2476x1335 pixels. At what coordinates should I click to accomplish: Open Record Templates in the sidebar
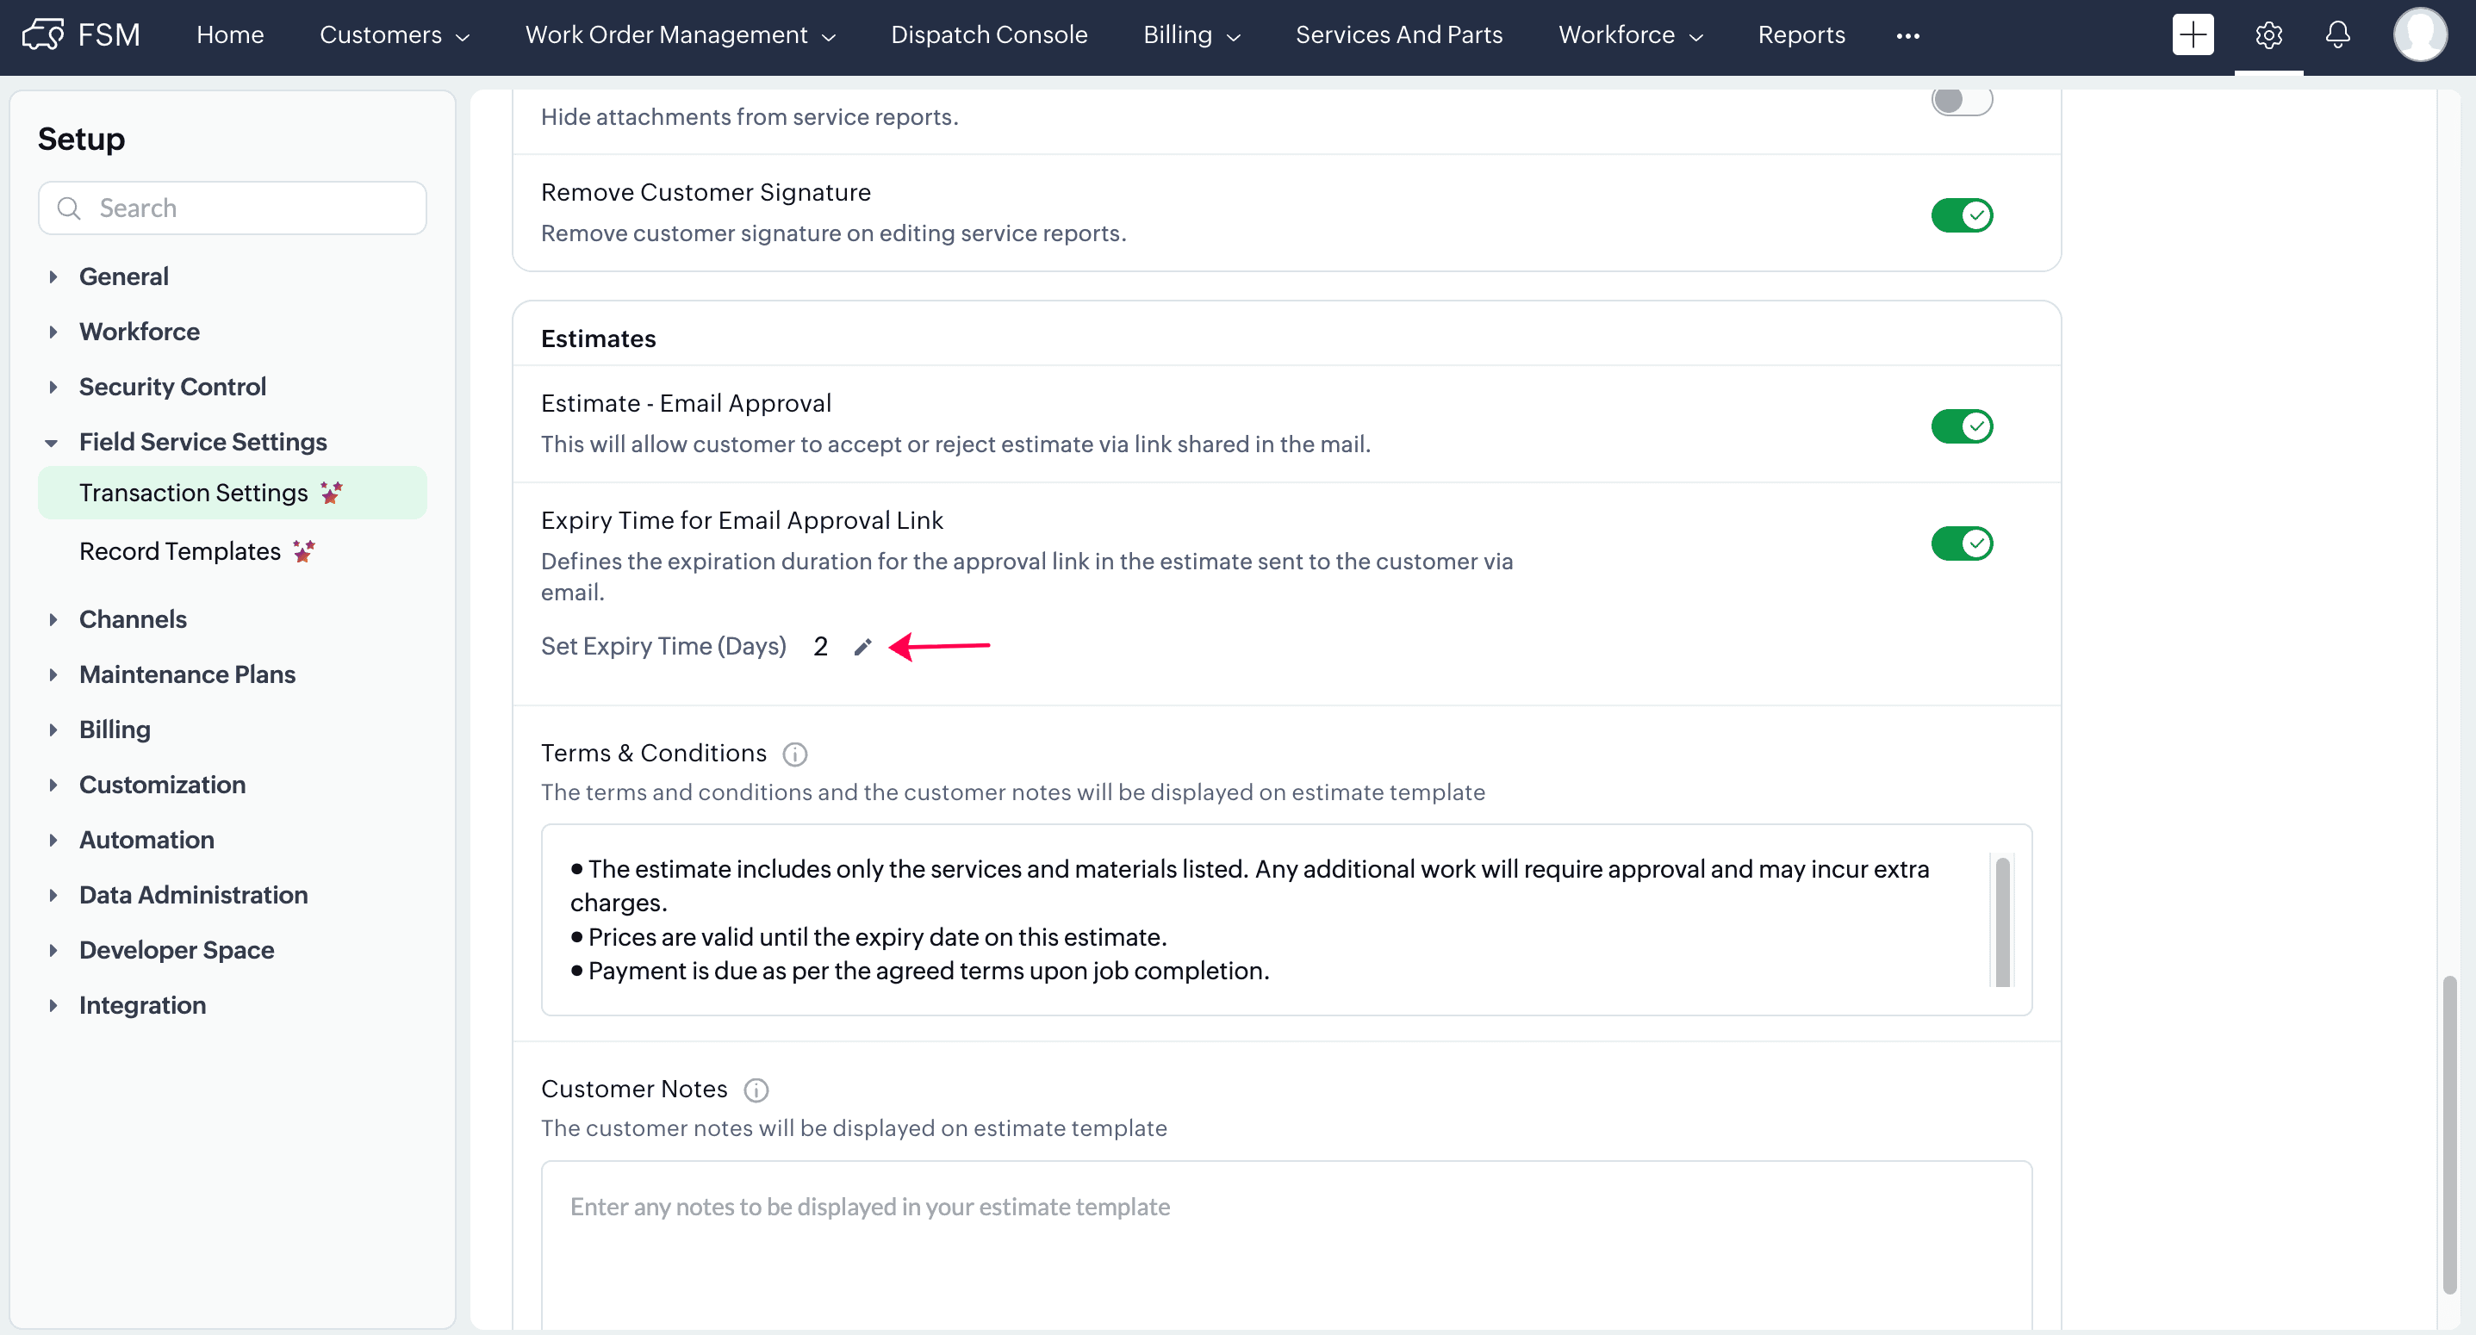tap(180, 552)
